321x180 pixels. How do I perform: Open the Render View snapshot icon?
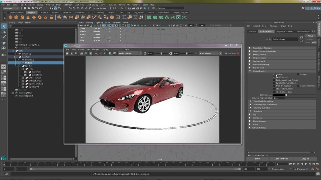coord(76,53)
